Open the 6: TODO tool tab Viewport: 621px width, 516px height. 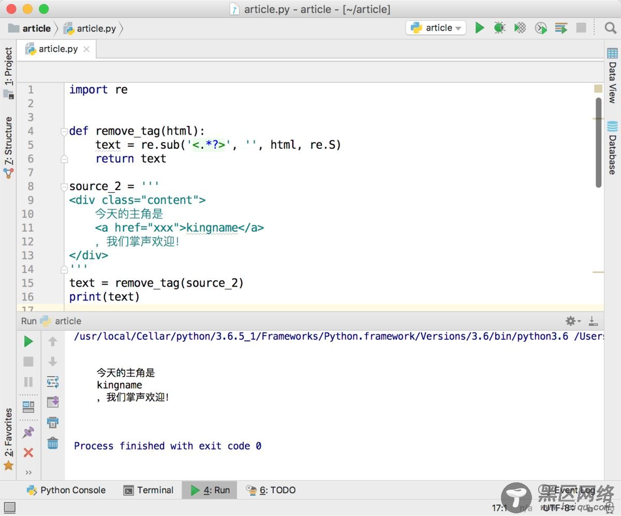click(271, 490)
